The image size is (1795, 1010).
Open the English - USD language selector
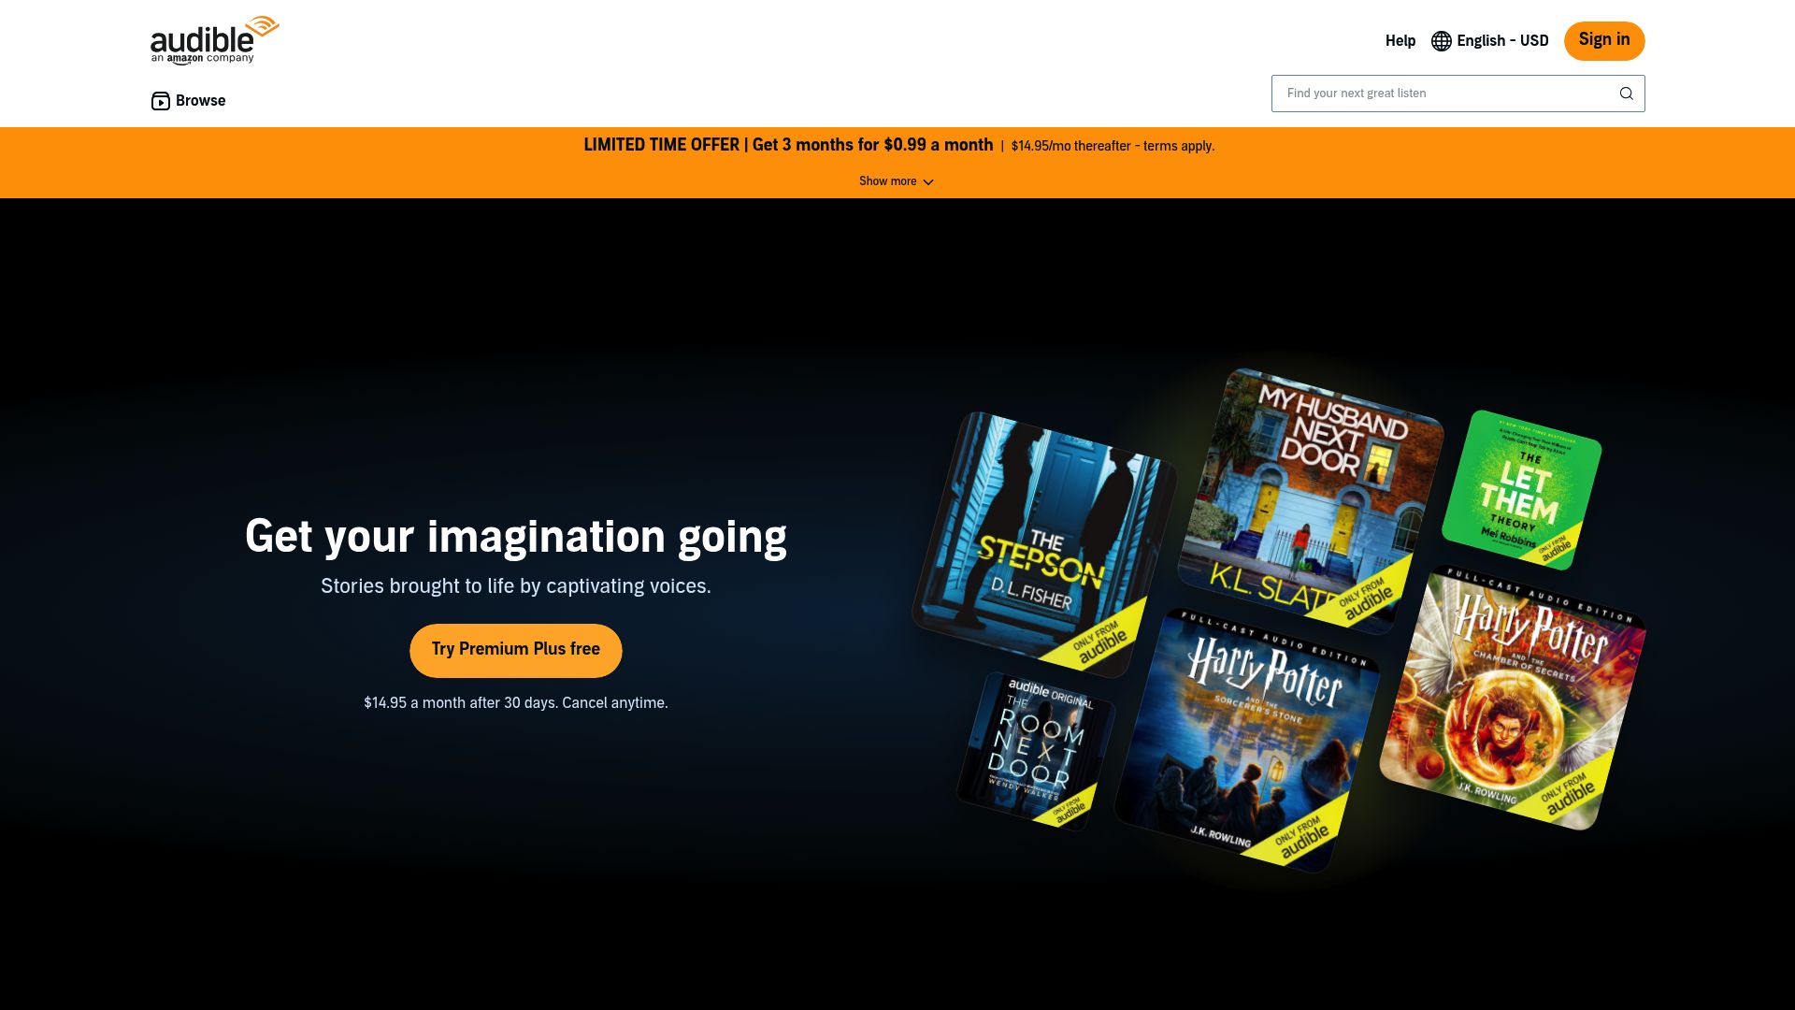coord(1501,40)
